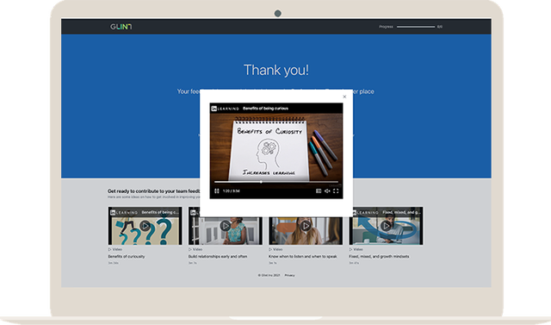Image resolution: width=551 pixels, height=325 pixels.
Task: Play the Benefits of curiosity thumbnail video
Action: click(145, 226)
